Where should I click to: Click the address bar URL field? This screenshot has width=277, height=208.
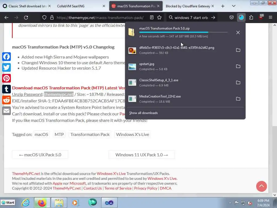[x=100, y=18]
